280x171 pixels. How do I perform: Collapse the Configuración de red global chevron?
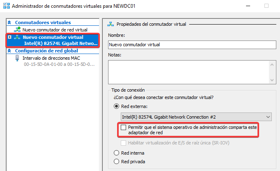[x=10, y=51]
